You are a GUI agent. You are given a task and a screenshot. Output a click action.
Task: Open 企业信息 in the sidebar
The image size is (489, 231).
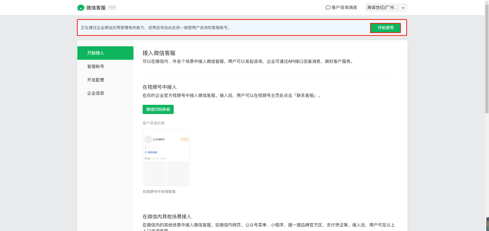tap(105, 93)
